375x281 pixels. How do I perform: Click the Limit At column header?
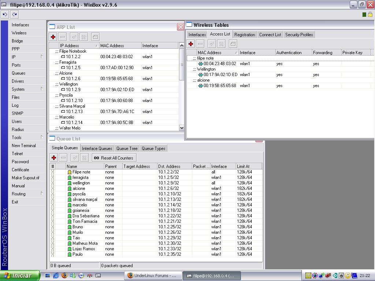(x=249, y=166)
